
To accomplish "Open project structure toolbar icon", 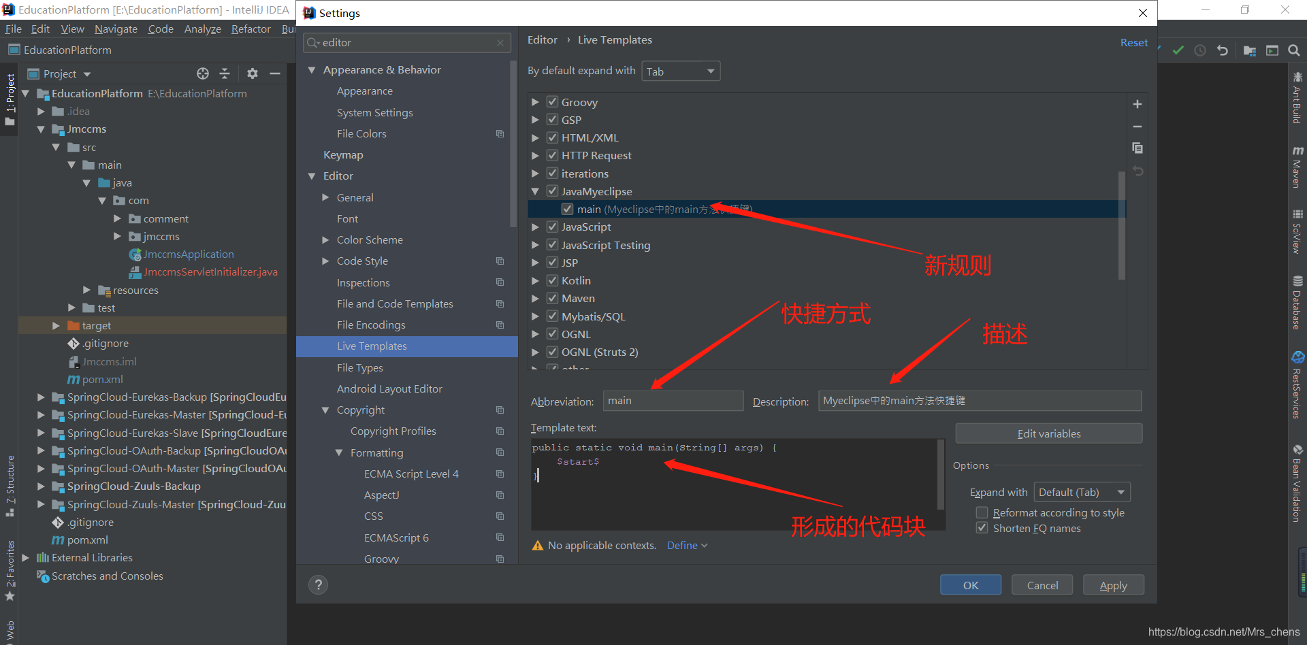I will coord(1250,50).
